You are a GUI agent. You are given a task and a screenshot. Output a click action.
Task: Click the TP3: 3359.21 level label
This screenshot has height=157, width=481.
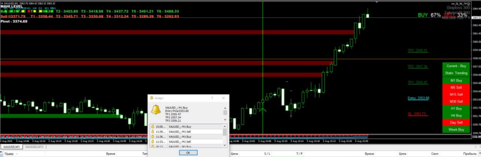(417, 50)
